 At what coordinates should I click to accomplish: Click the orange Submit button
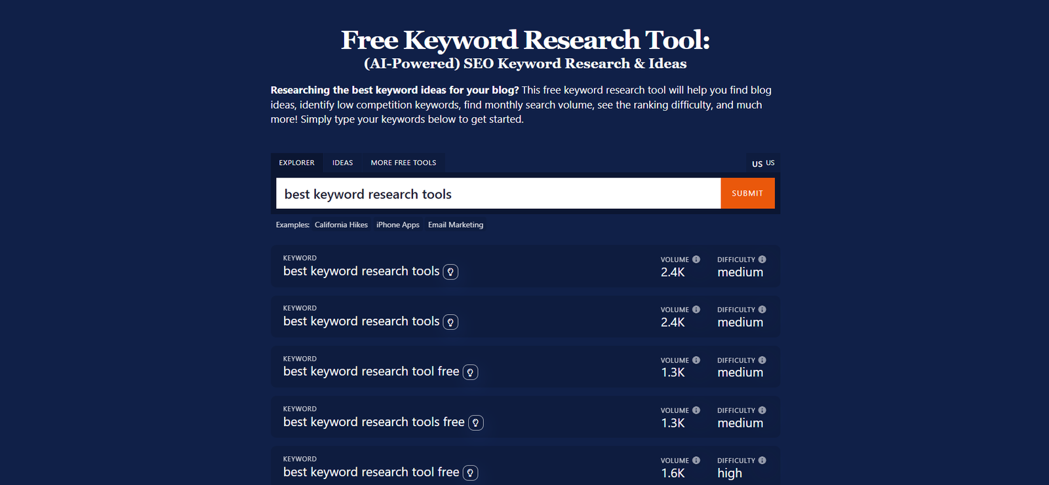(x=747, y=194)
